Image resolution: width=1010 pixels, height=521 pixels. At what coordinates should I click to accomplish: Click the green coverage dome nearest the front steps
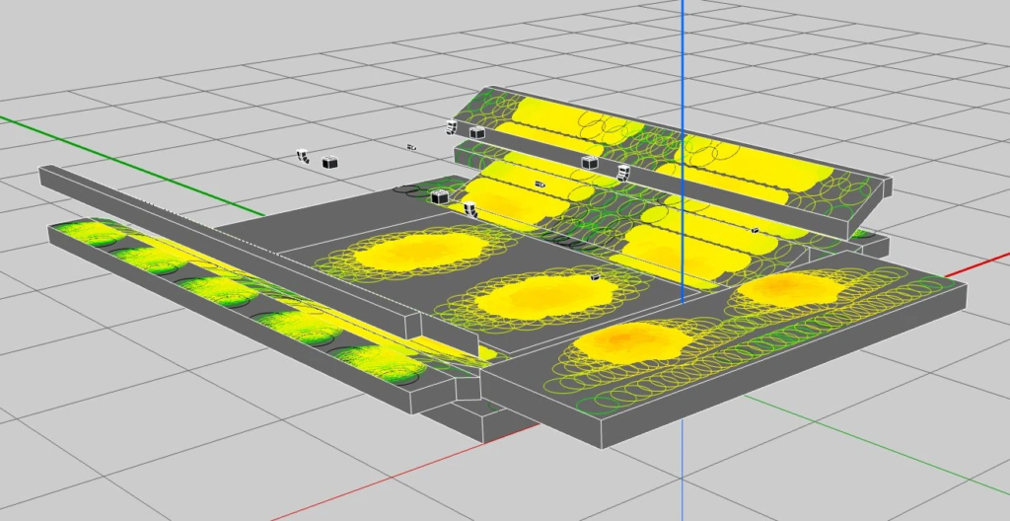tap(380, 365)
